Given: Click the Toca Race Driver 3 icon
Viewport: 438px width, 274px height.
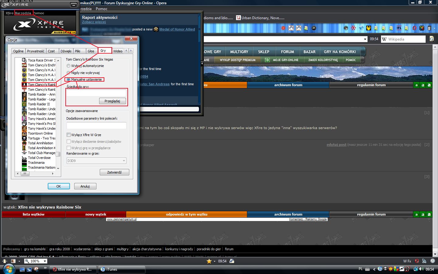Looking at the screenshot, I should [24, 60].
